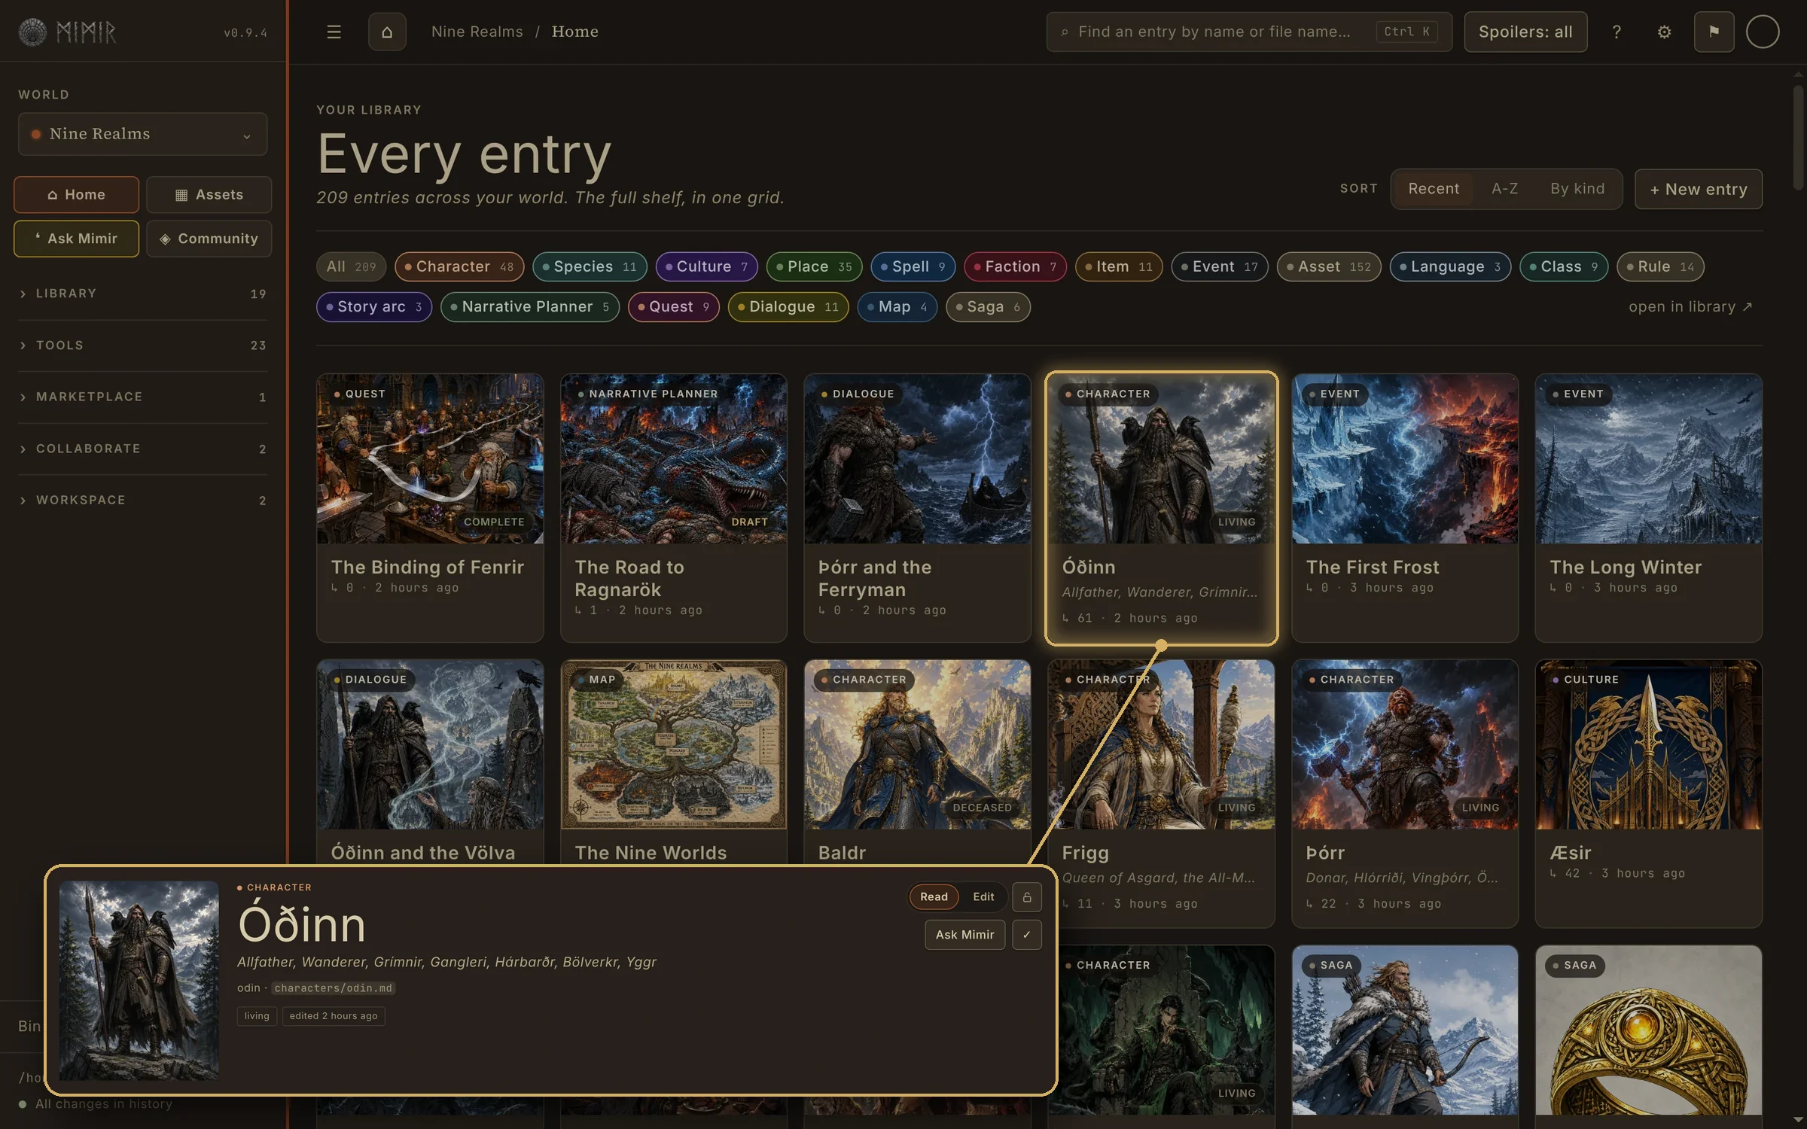The height and width of the screenshot is (1129, 1807).
Task: Switch Óðinn panel to Read mode
Action: pyautogui.click(x=934, y=896)
